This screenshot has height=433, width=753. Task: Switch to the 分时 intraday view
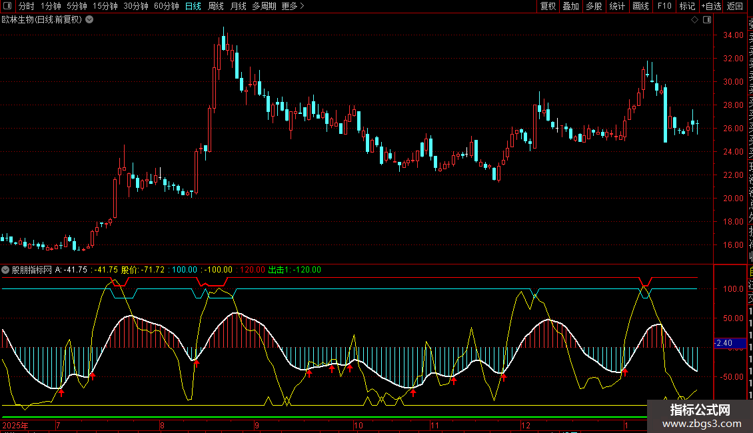[x=26, y=7]
